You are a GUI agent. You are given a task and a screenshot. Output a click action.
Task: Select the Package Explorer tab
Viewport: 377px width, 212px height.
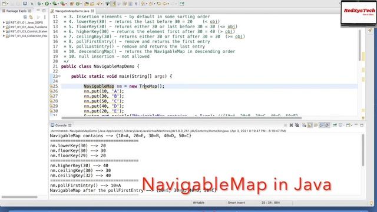[x=16, y=11]
